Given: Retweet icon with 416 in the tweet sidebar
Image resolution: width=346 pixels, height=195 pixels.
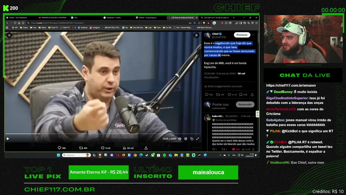Looking at the screenshot, I should (220, 95).
